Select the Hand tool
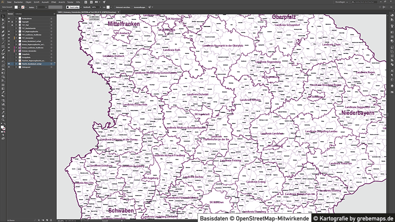The width and height of the screenshot is (395, 222). 3,115
